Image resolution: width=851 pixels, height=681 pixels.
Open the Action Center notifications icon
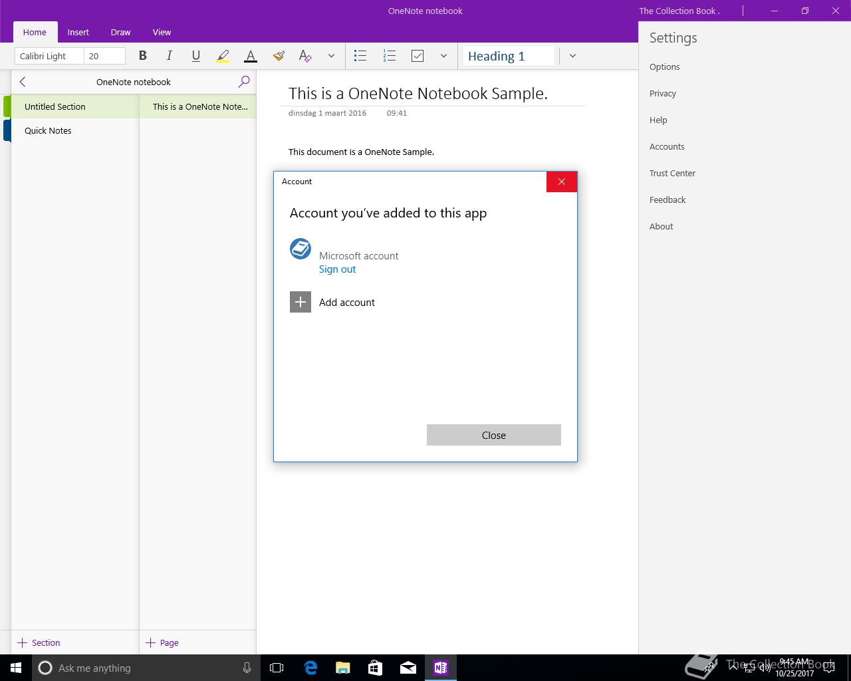830,668
